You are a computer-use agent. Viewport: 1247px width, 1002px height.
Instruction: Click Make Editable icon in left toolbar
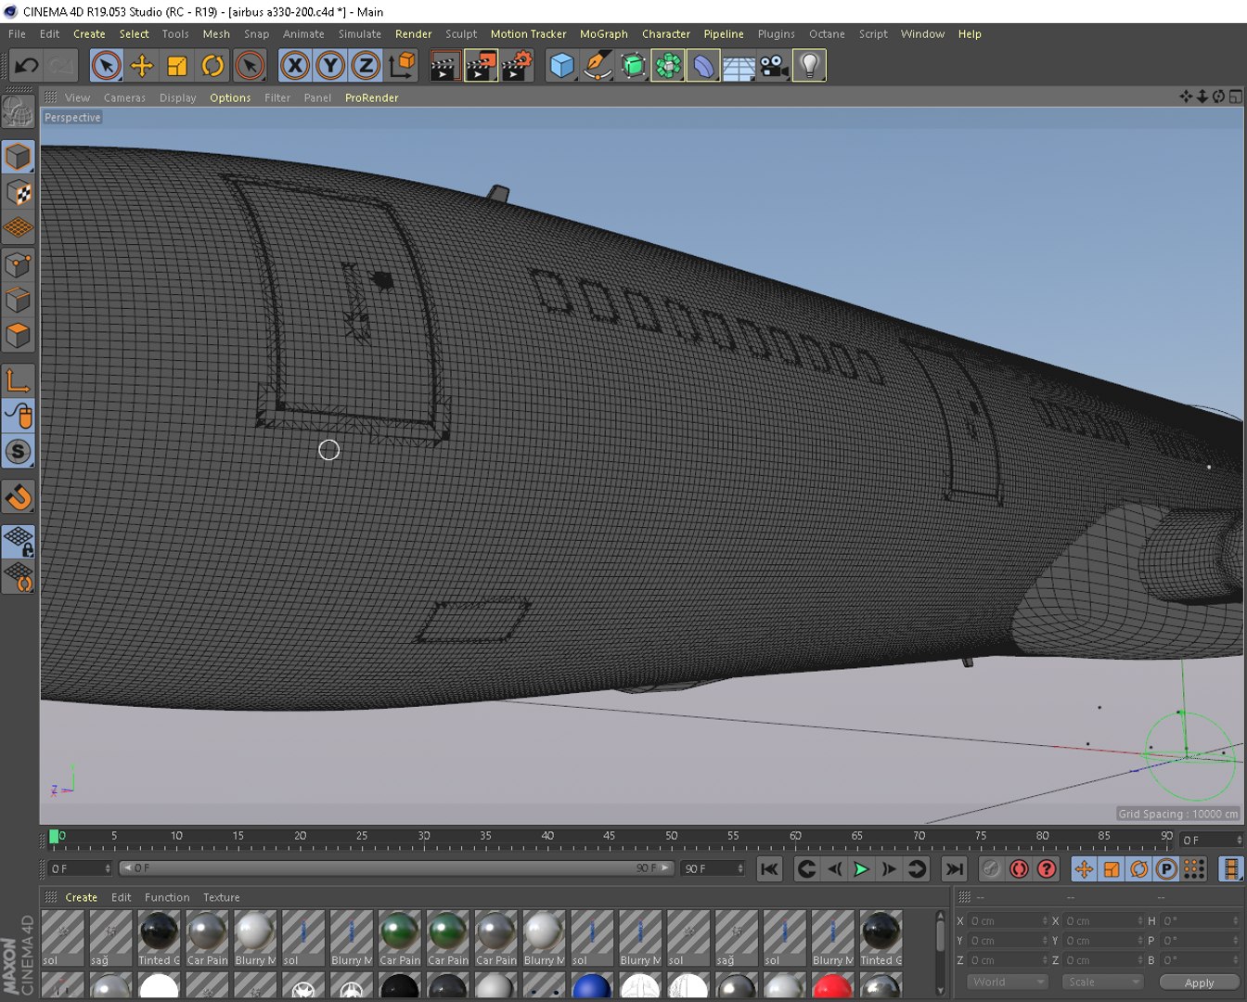(x=18, y=111)
